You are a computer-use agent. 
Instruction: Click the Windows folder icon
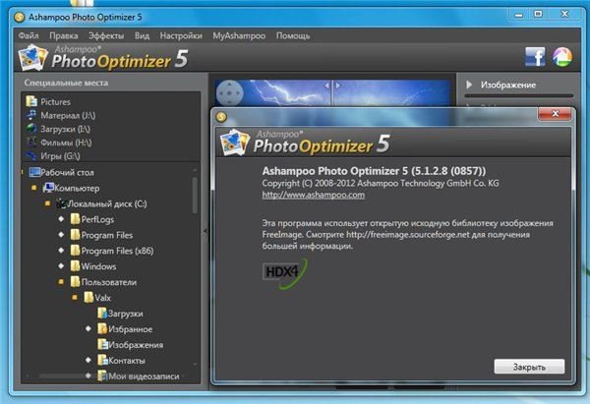pos(76,266)
